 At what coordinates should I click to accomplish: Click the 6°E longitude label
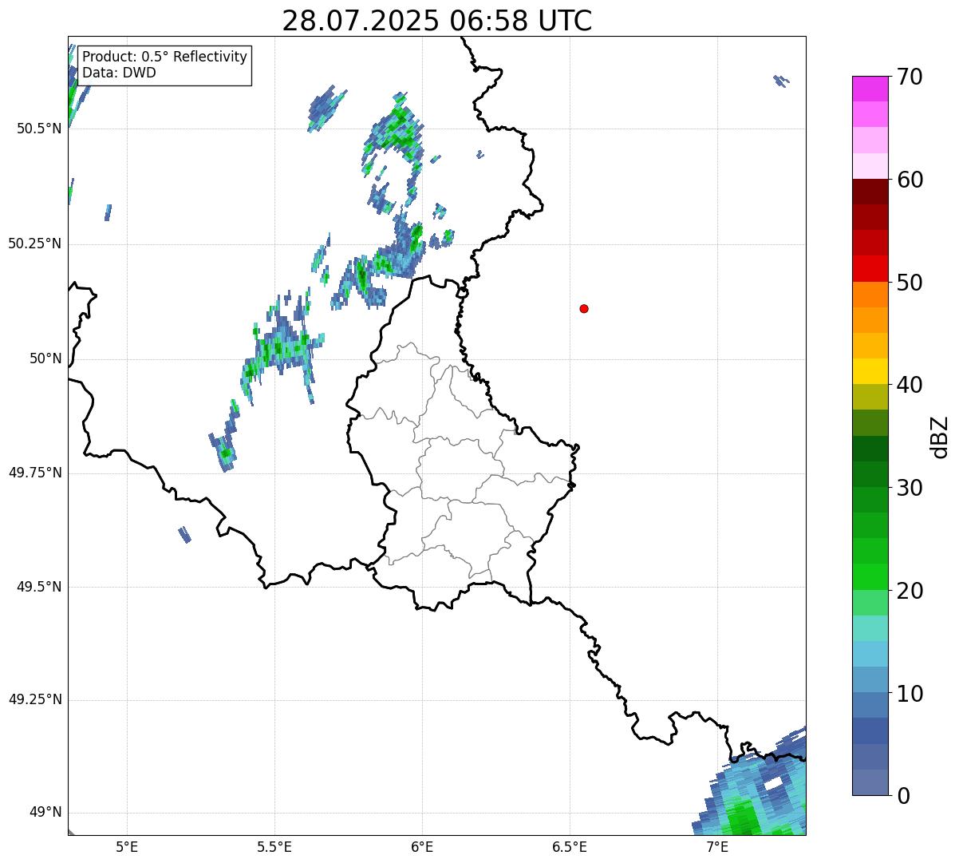coord(422,846)
